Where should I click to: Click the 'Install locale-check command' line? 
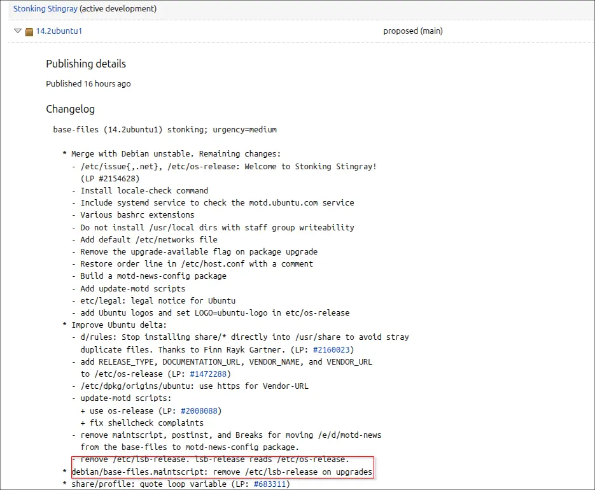coord(140,190)
